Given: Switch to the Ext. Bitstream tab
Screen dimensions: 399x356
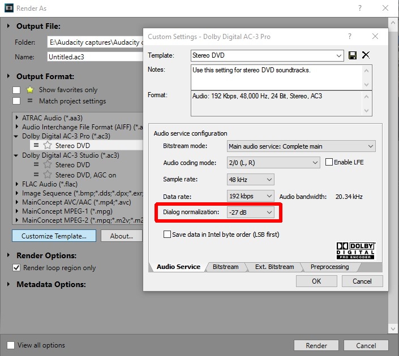Looking at the screenshot, I should [x=274, y=267].
